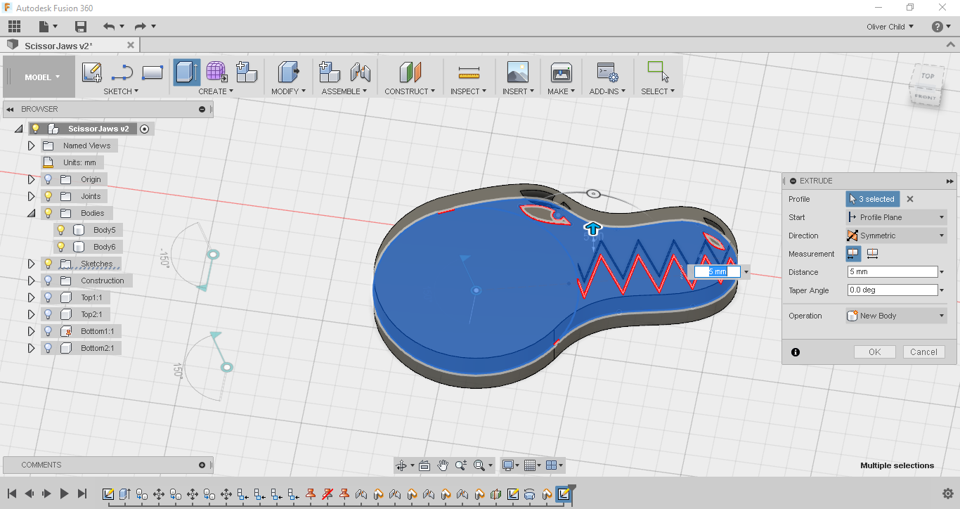Expand the Bottom1:1 component

tap(31, 331)
